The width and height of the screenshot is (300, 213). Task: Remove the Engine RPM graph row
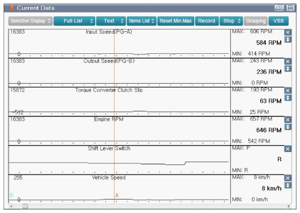[x=287, y=120]
